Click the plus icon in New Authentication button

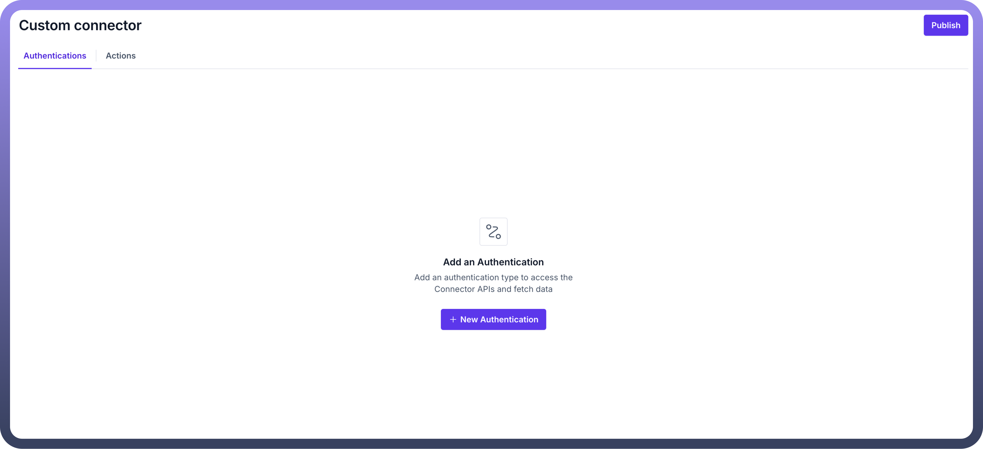(453, 319)
